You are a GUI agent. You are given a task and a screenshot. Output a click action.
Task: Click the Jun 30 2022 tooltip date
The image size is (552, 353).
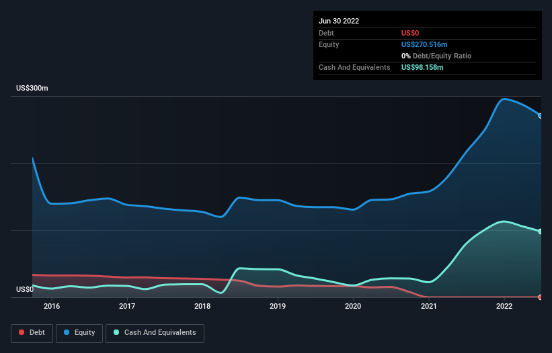point(339,21)
